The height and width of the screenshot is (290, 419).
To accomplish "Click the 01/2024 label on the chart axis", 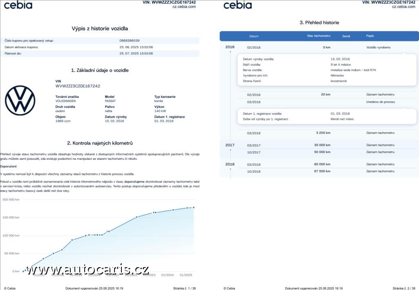I will pyautogui.click(x=167, y=275).
